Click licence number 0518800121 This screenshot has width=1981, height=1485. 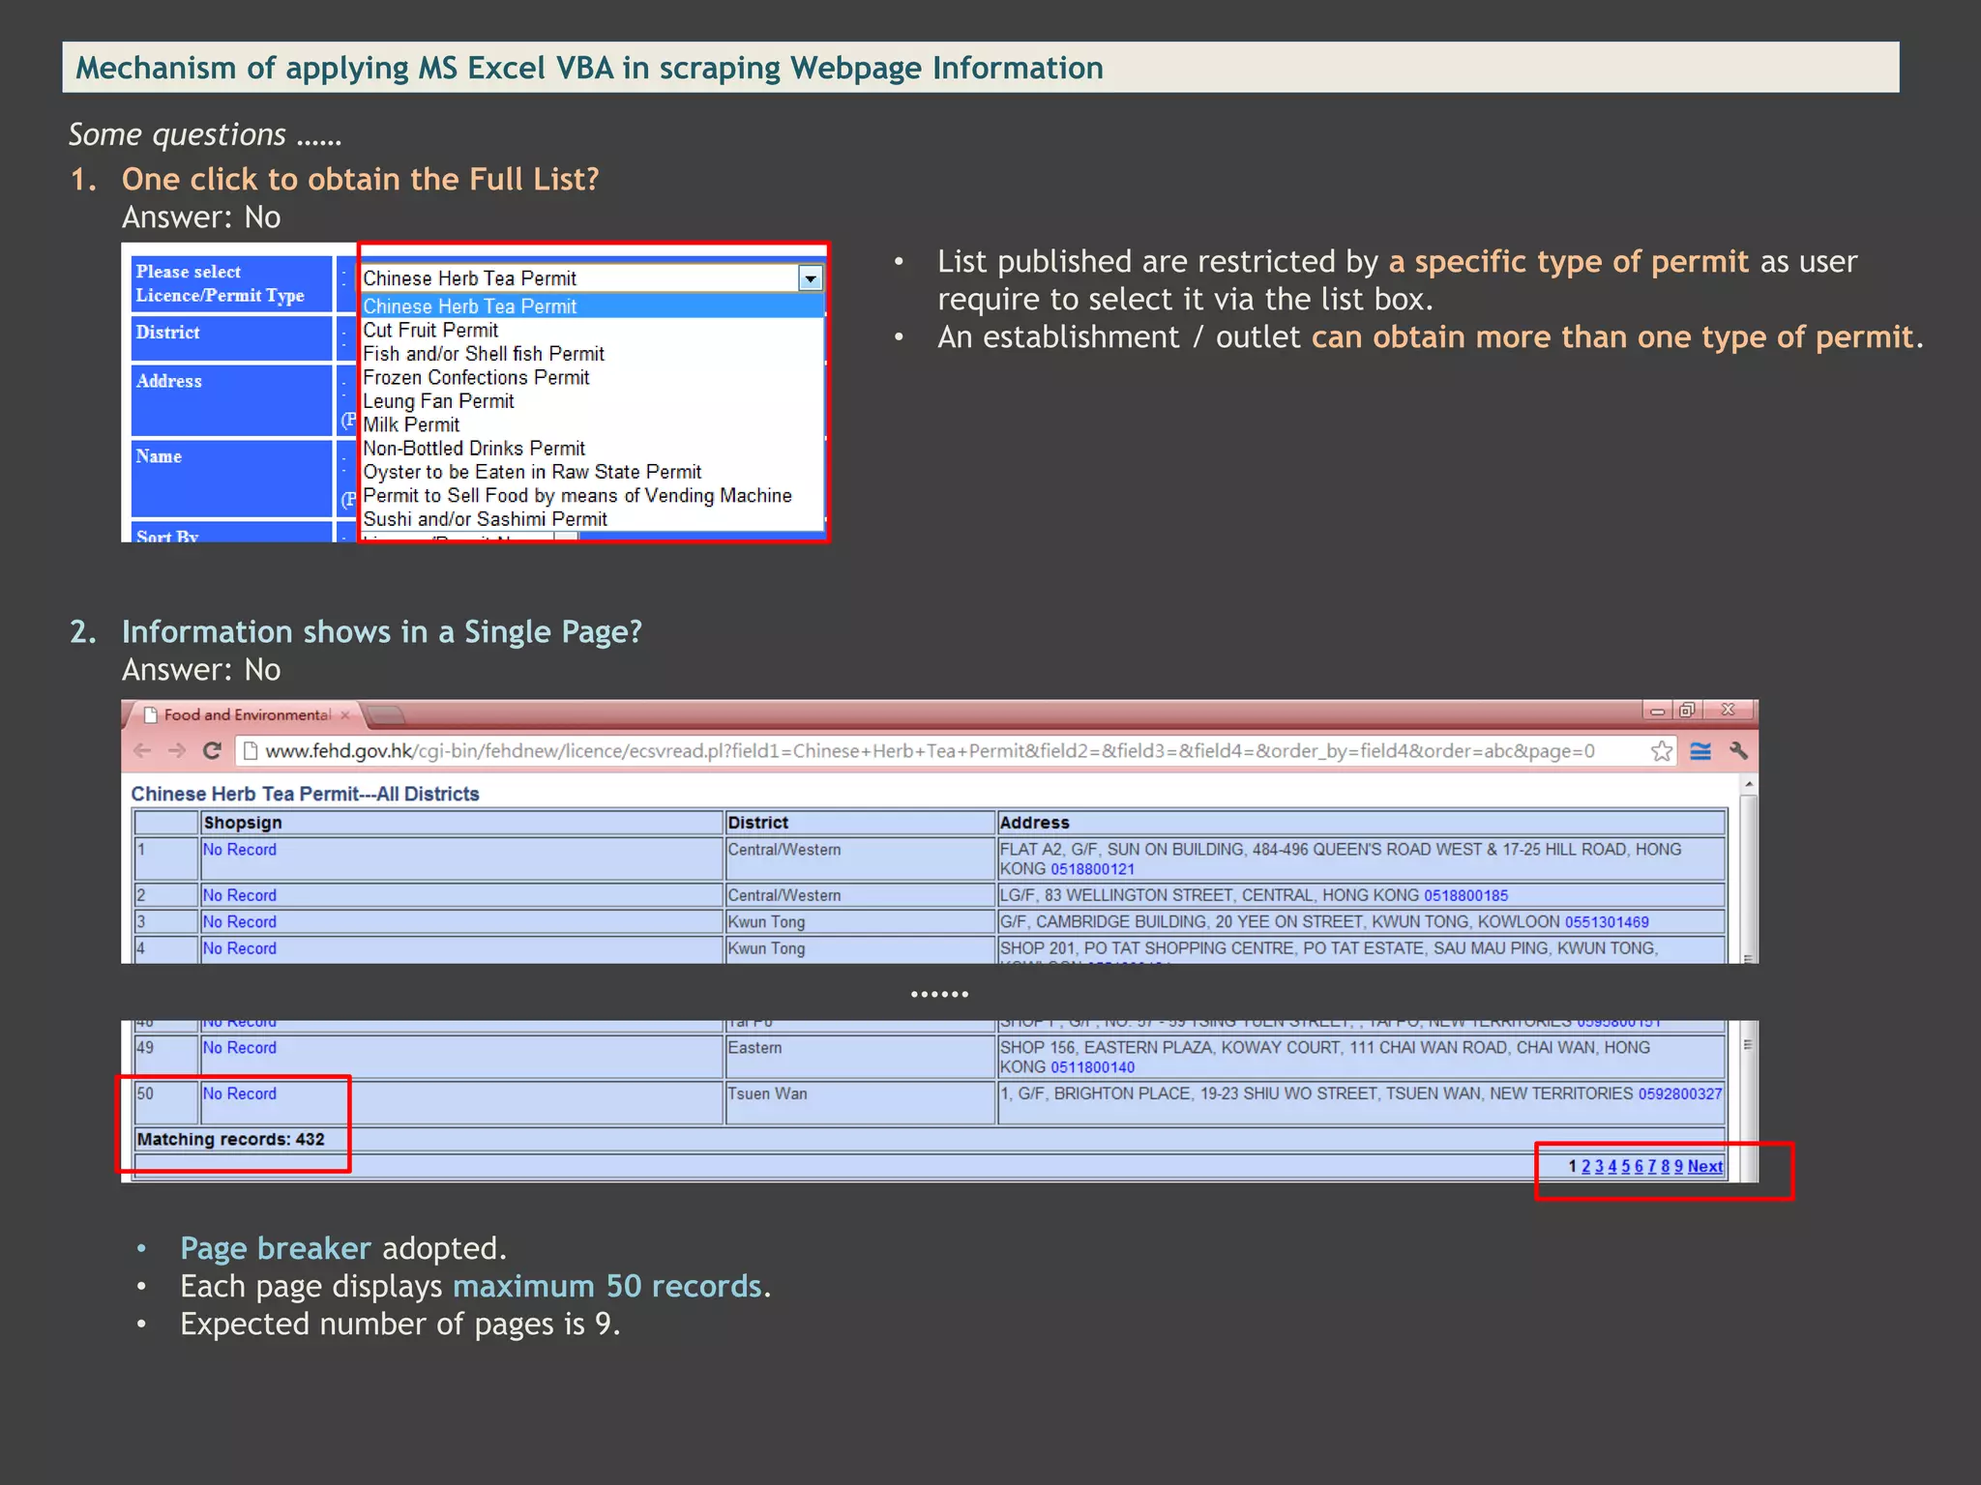tap(1092, 869)
